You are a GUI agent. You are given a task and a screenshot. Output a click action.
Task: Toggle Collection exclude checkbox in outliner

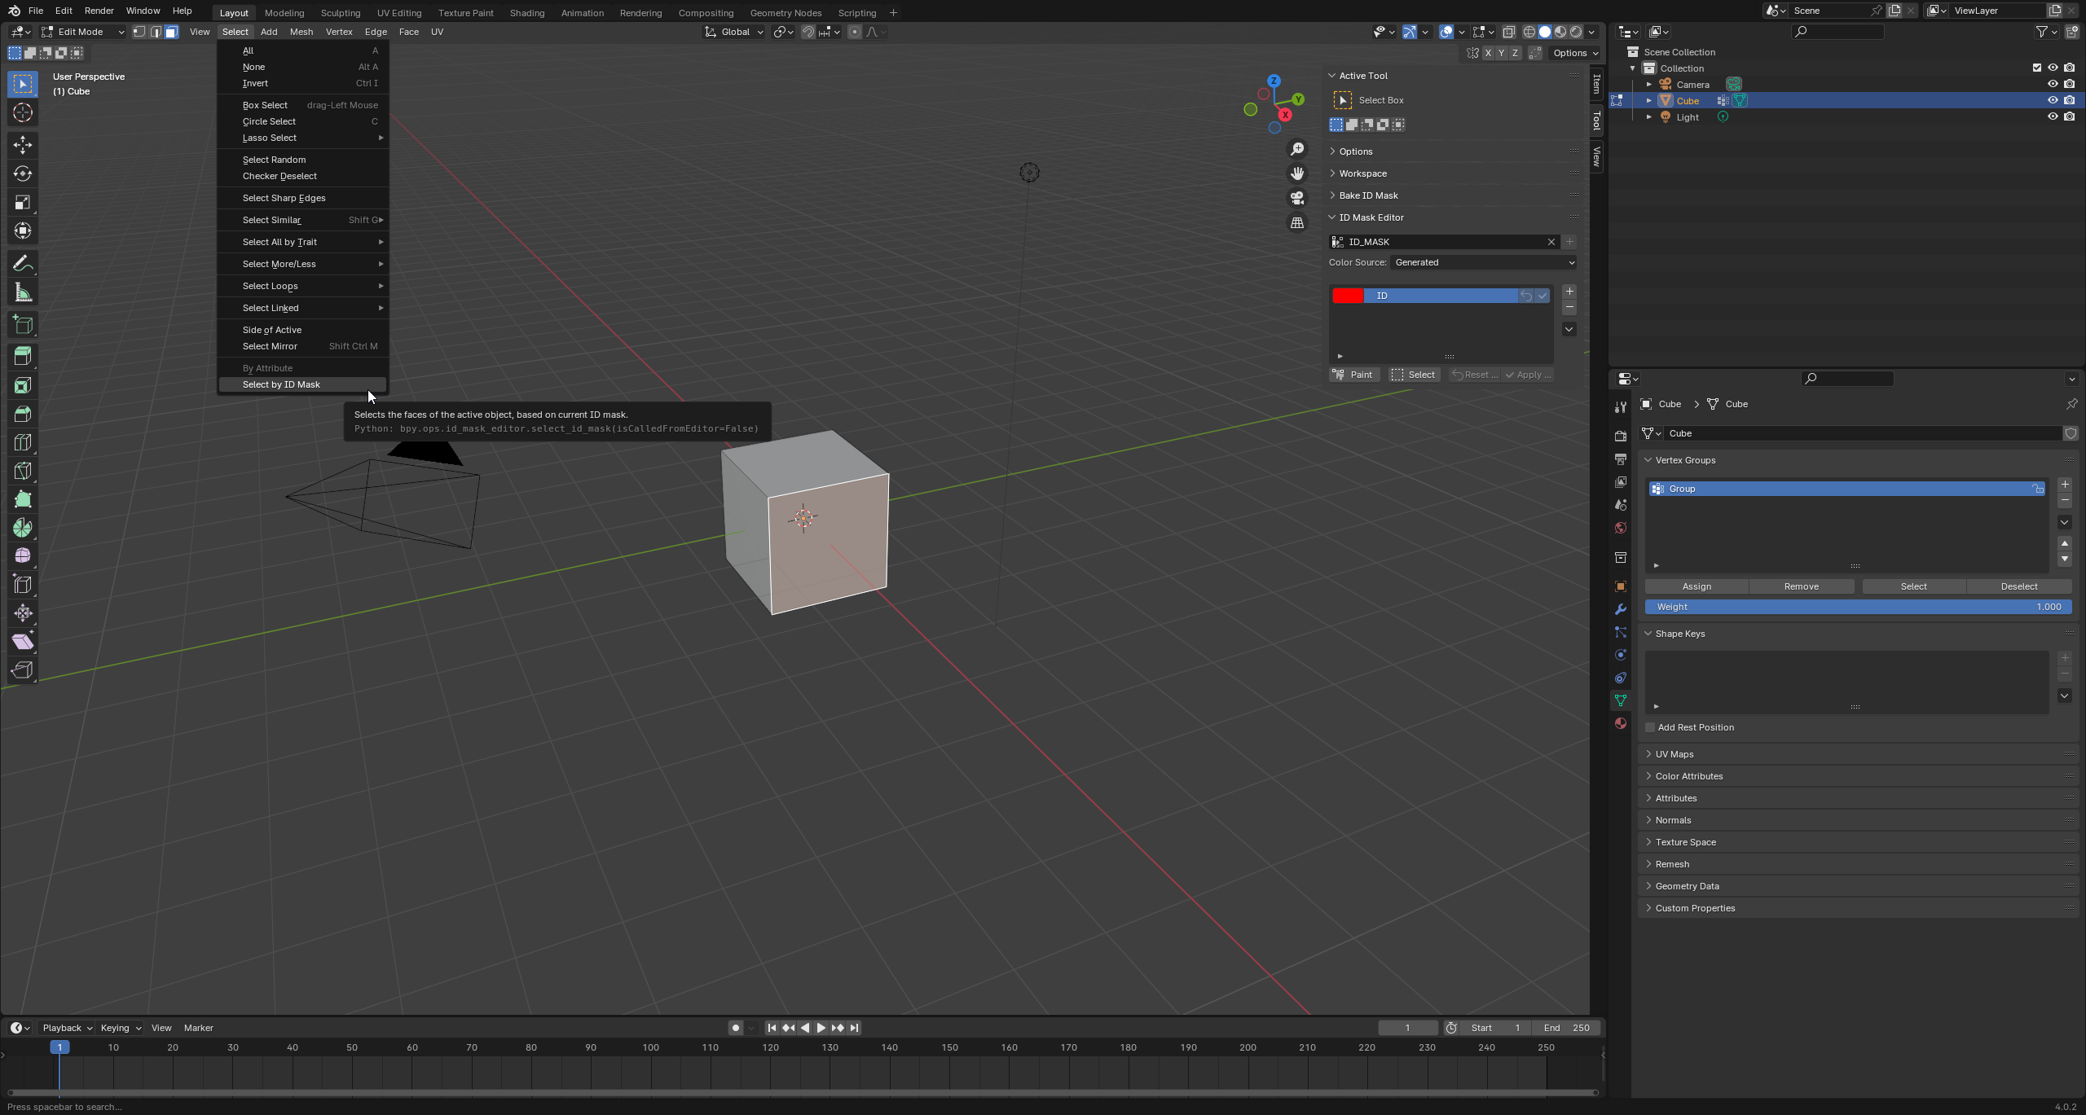[2036, 68]
